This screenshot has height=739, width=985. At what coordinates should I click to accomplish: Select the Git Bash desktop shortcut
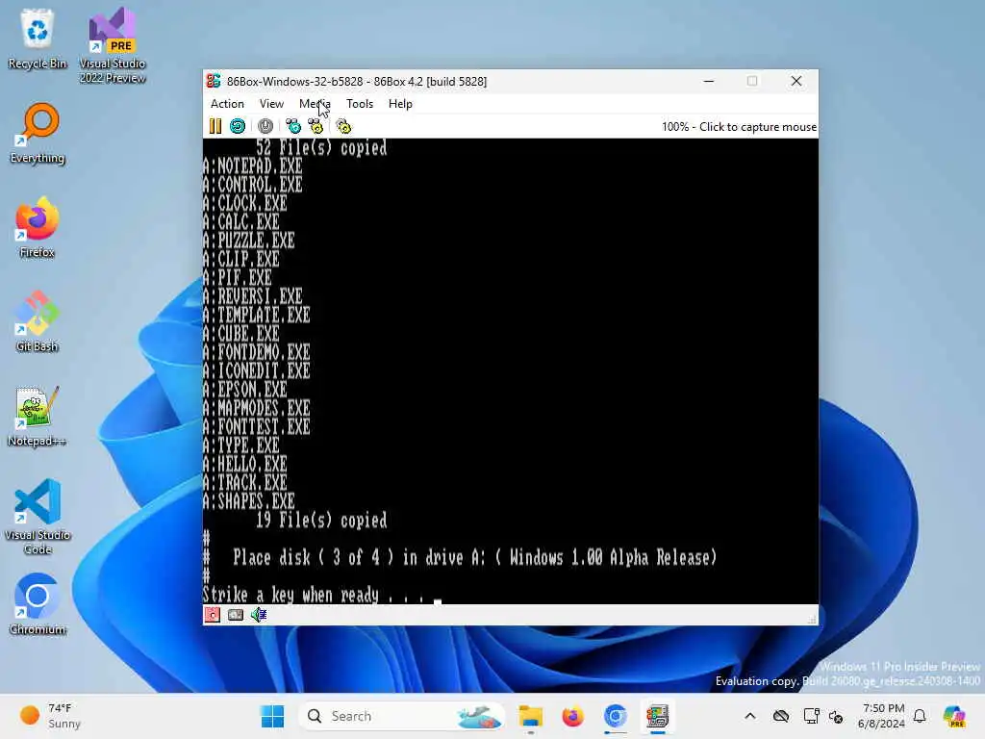tap(38, 321)
